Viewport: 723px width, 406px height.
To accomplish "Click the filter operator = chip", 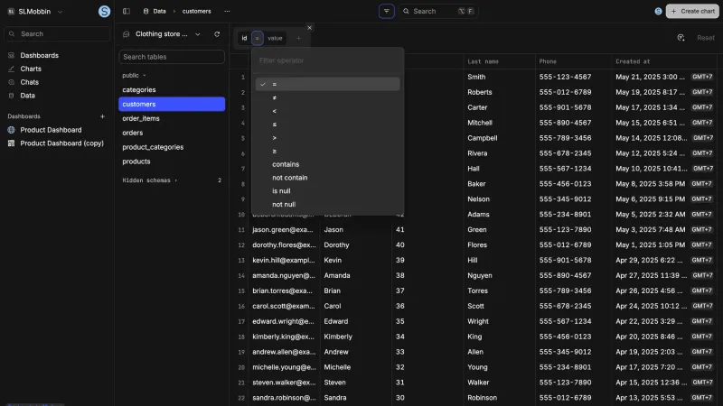I will pos(258,38).
